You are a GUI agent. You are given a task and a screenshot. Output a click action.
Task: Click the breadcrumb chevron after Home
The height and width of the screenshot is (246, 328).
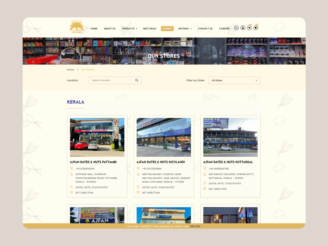(77, 70)
